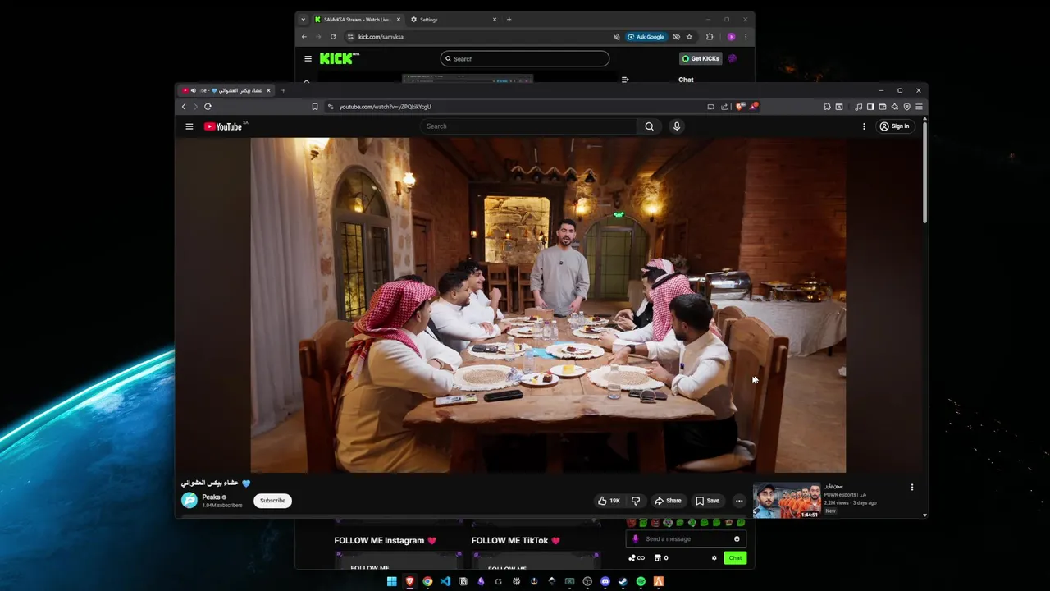Subscribe to the Peaks channel
The height and width of the screenshot is (591, 1050).
click(x=272, y=501)
